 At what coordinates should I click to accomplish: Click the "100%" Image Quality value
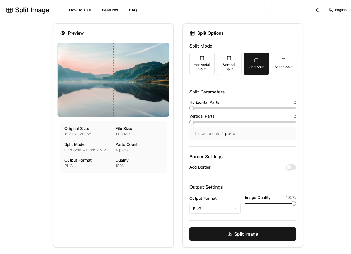(x=291, y=198)
